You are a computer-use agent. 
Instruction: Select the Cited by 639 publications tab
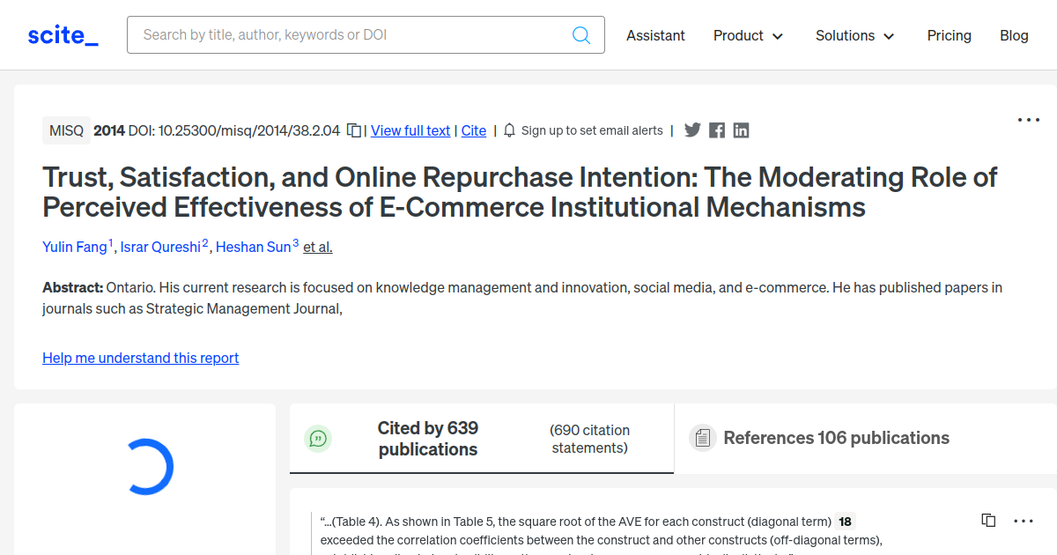(x=428, y=438)
